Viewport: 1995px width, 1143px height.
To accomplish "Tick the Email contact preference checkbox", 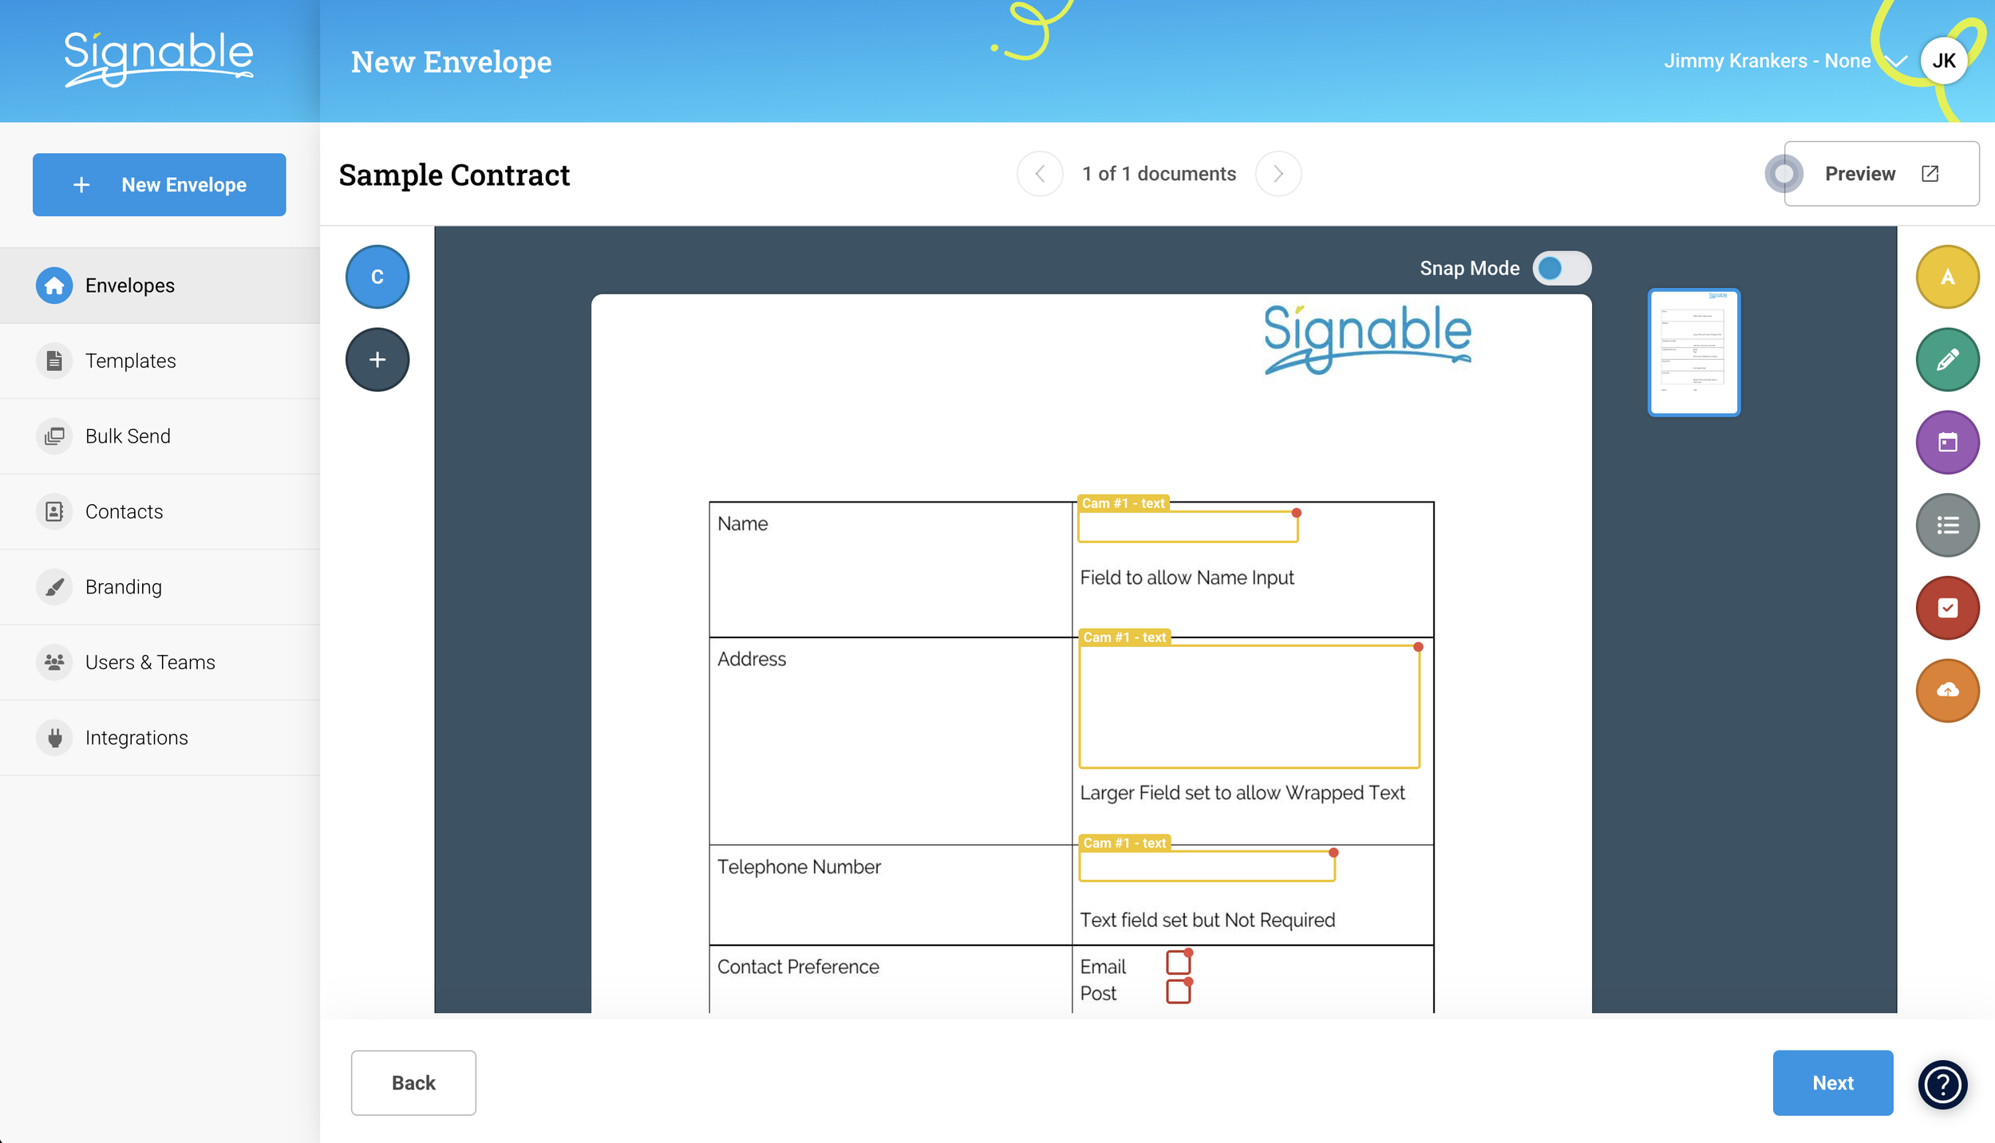I will coord(1178,963).
